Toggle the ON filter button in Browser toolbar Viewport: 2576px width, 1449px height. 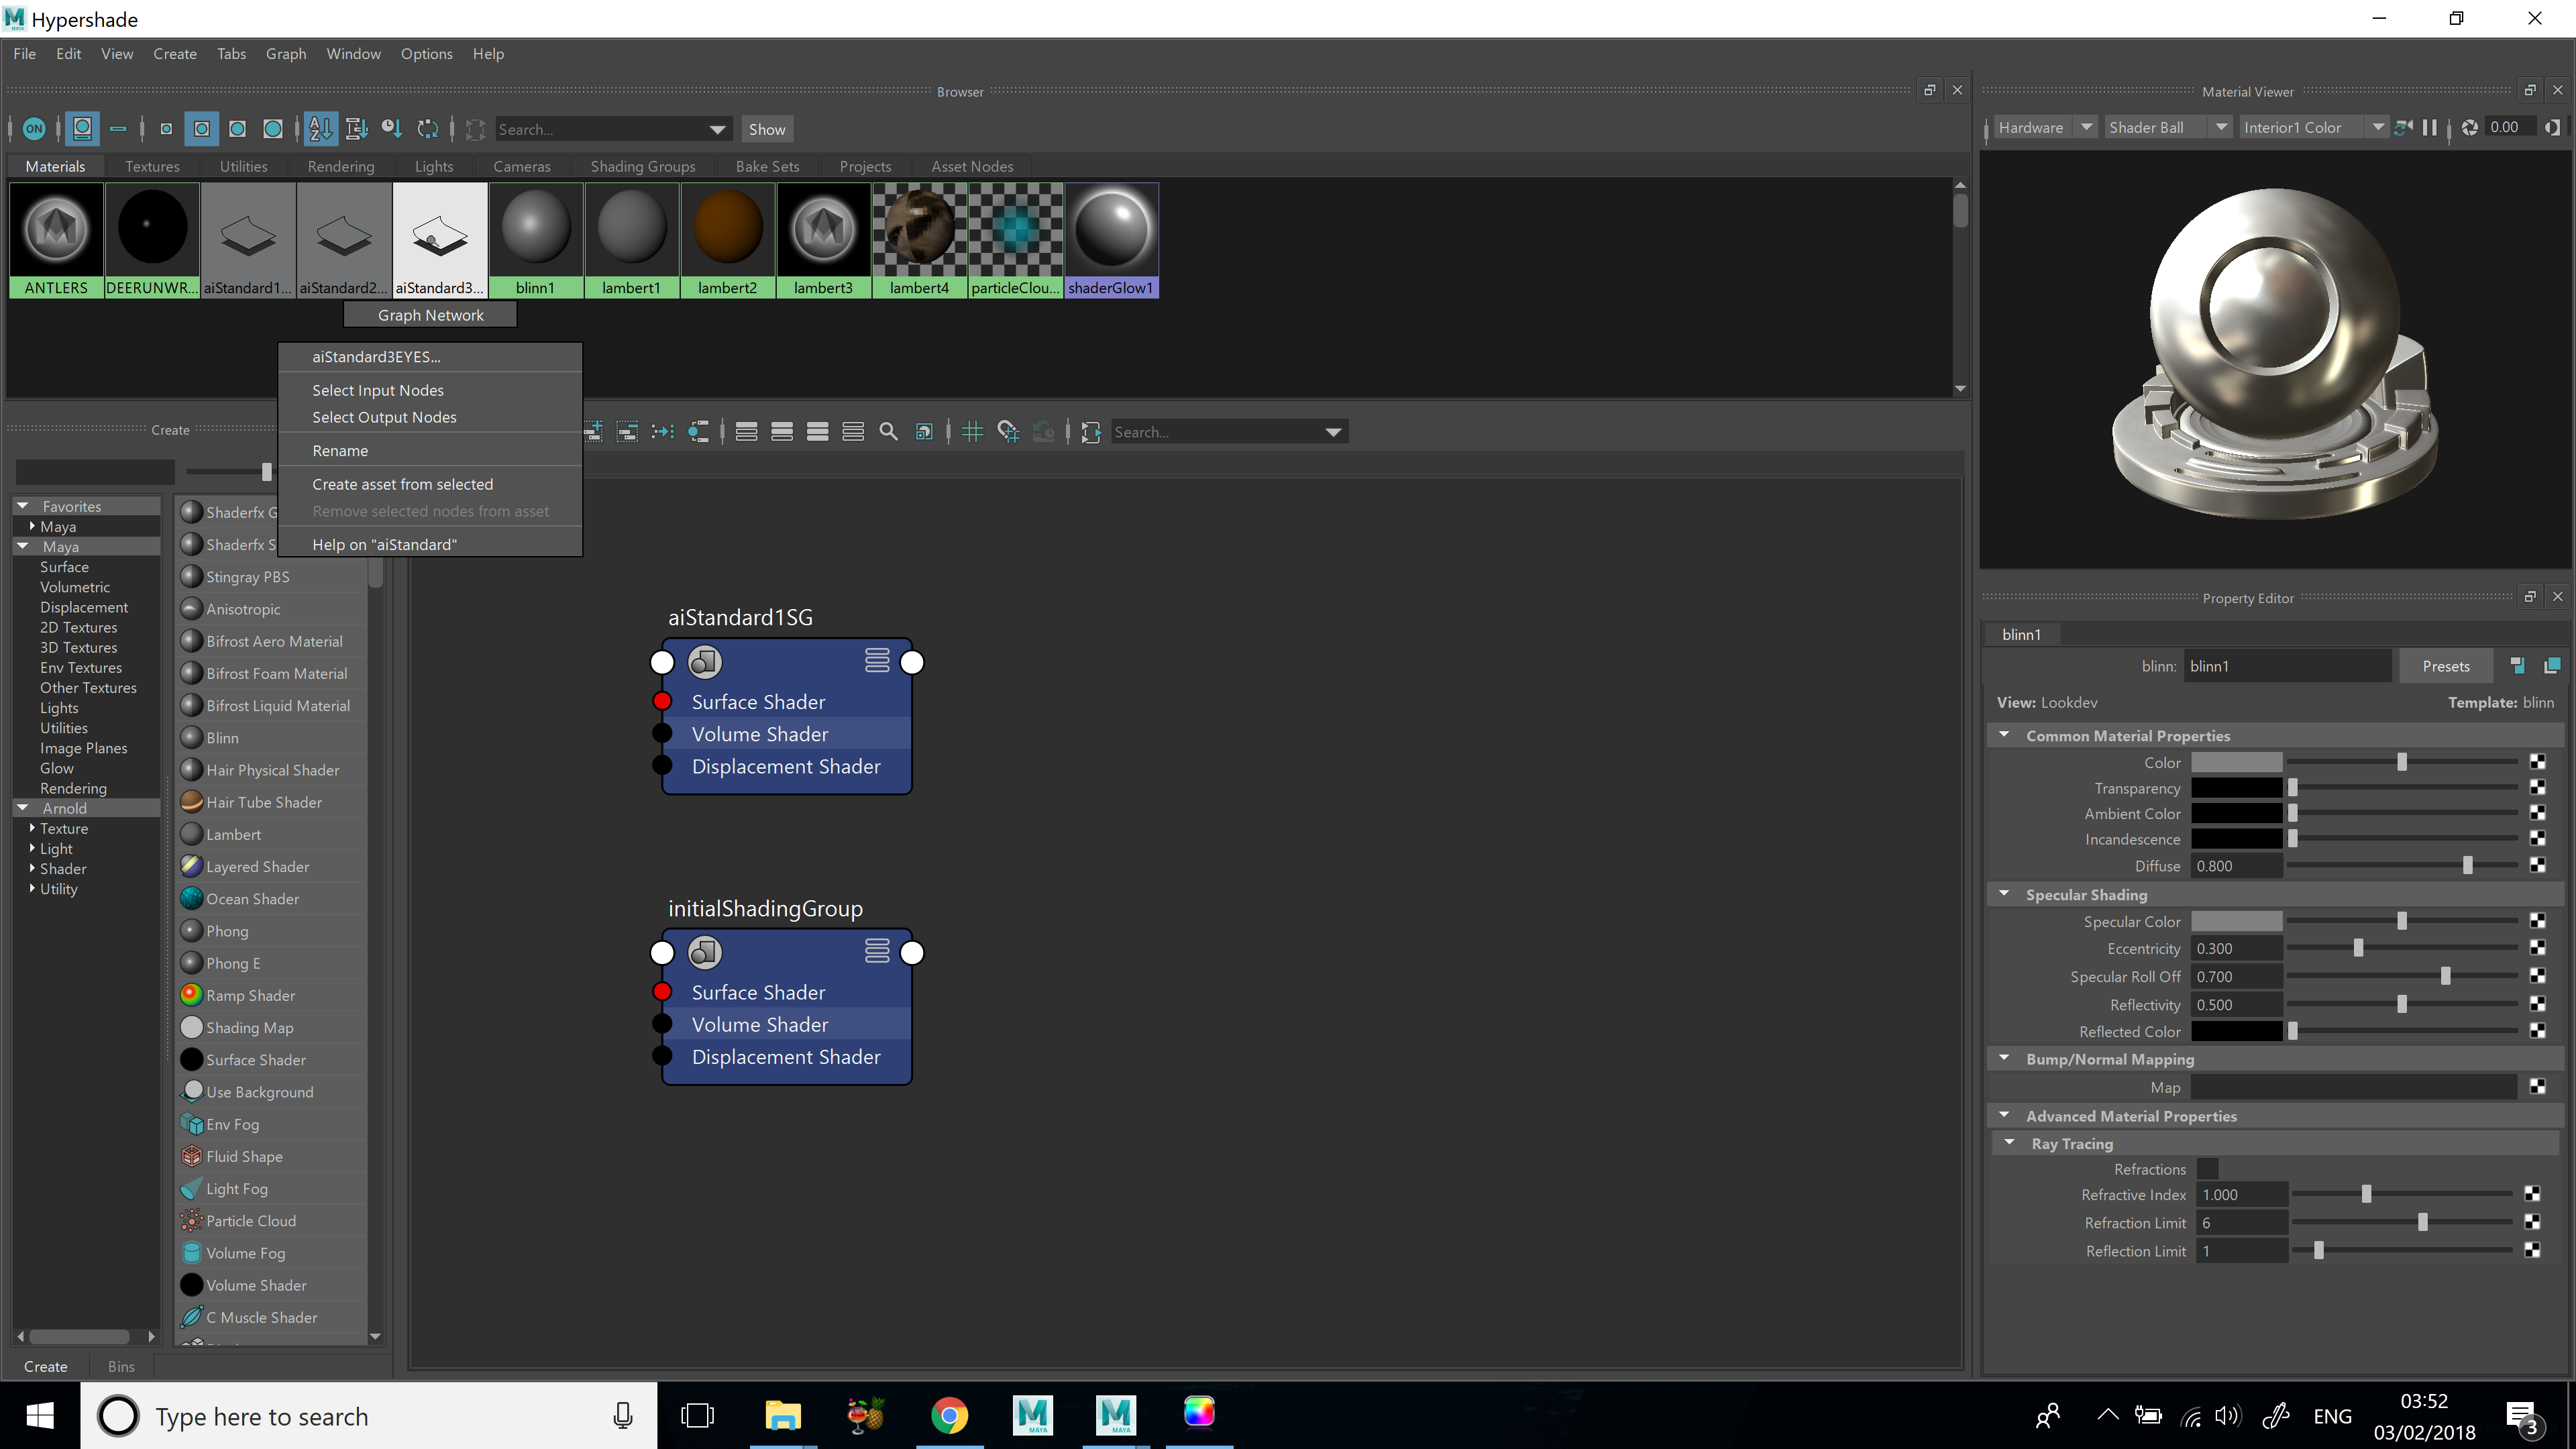pos(34,129)
